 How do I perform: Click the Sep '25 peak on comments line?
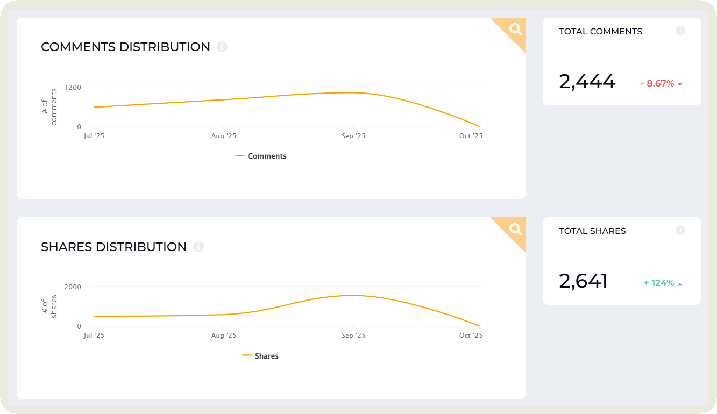pos(353,92)
